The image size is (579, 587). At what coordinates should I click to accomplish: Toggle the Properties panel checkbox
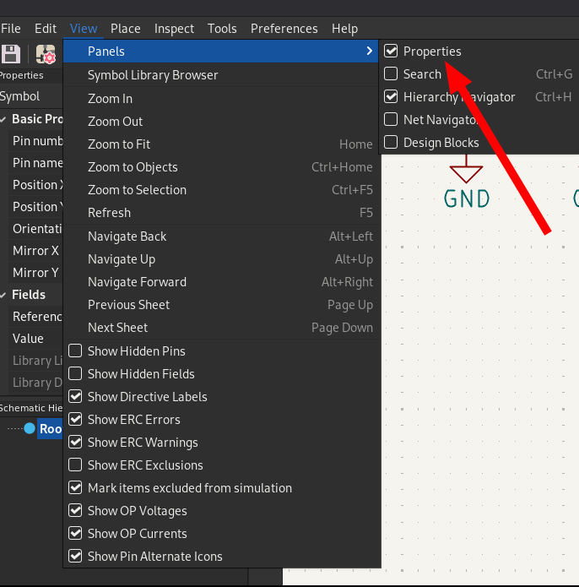tap(391, 52)
